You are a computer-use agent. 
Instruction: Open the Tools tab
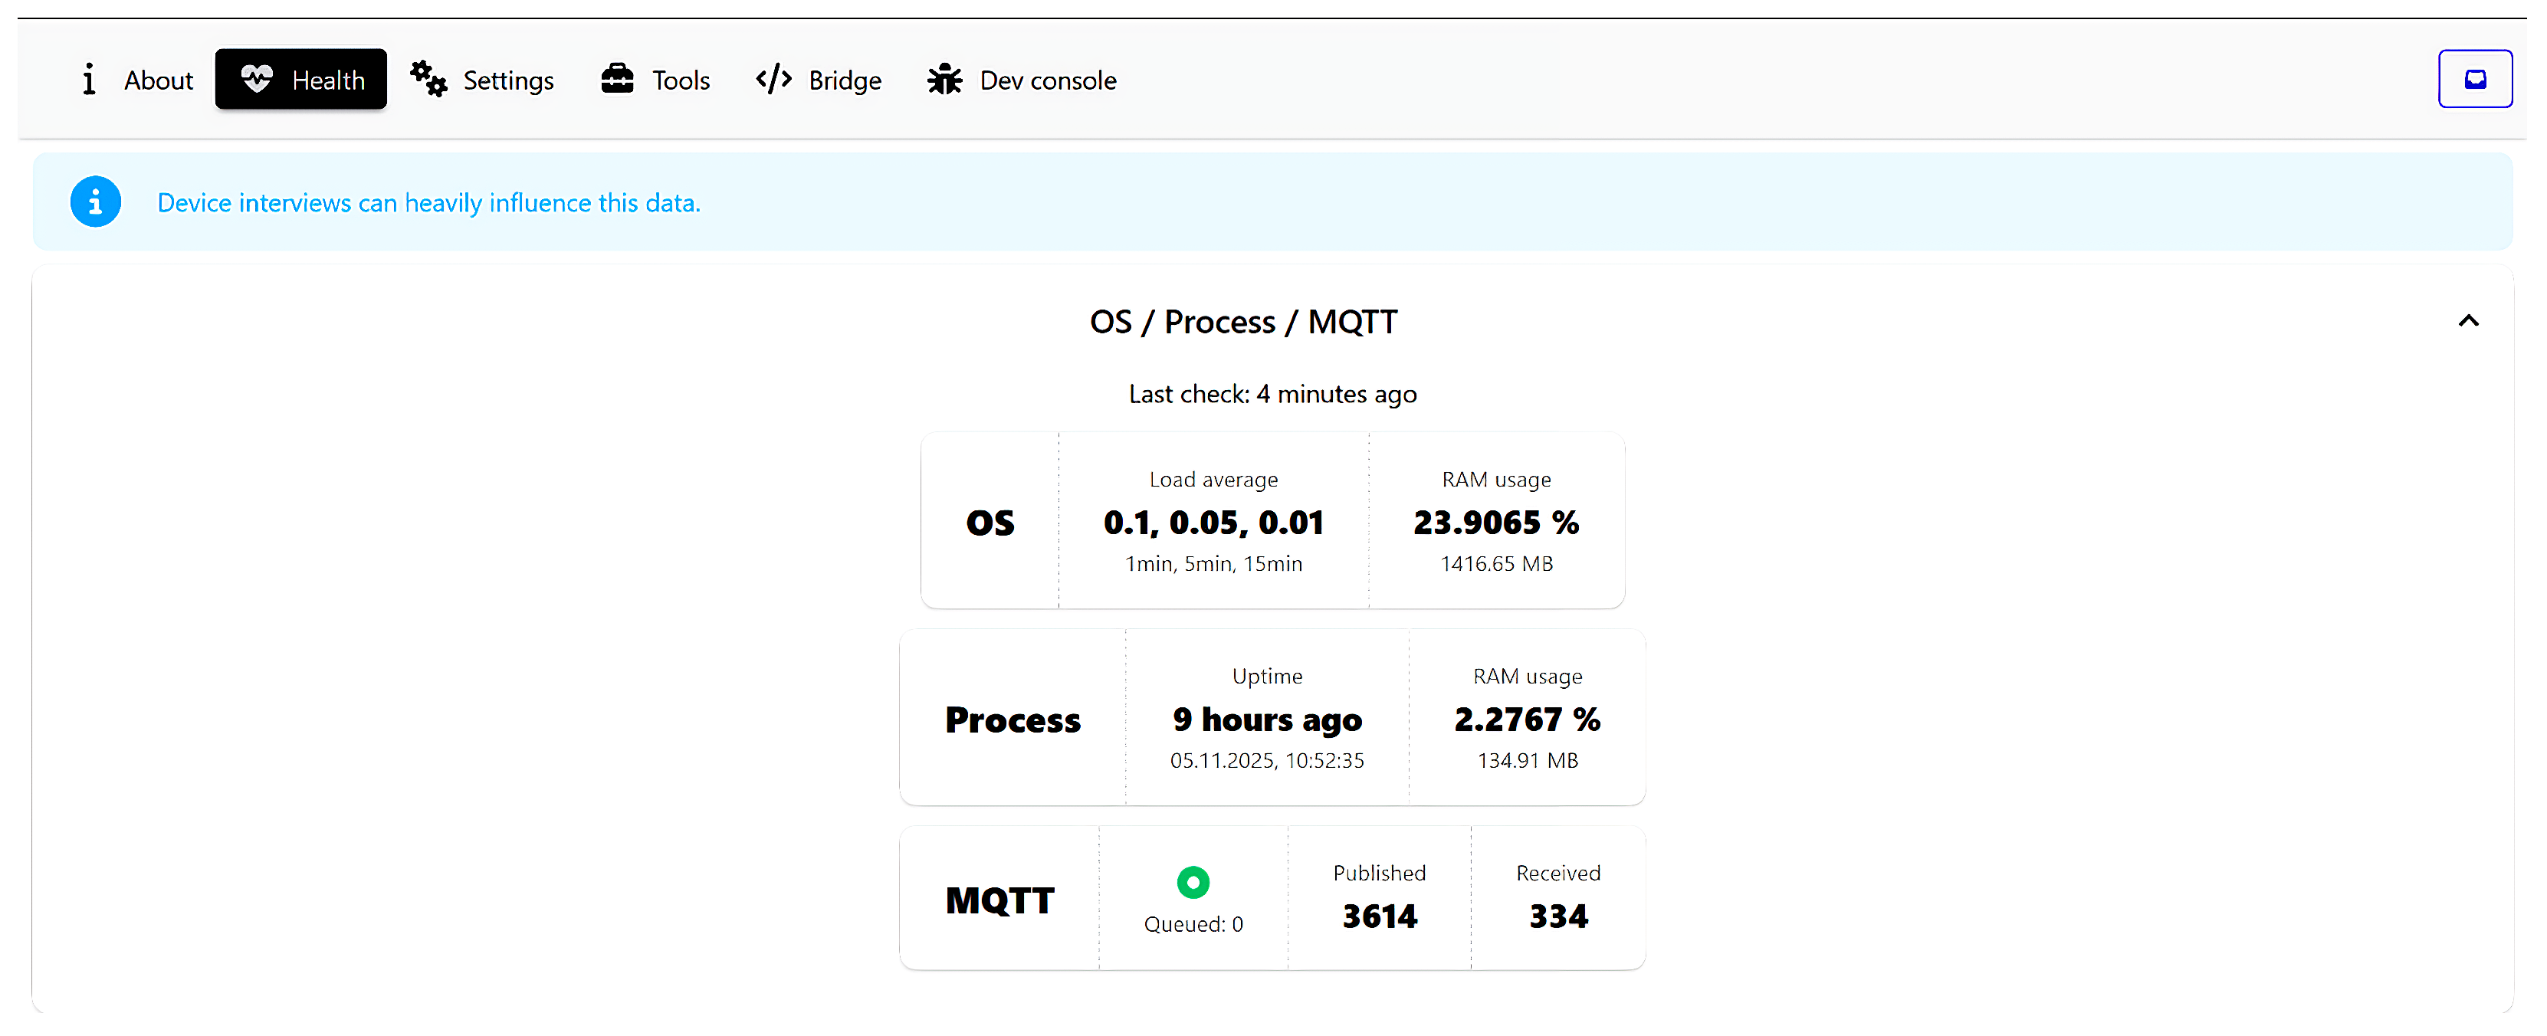(x=681, y=80)
